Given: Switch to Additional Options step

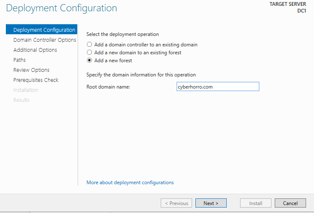Looking at the screenshot, I should point(35,50).
